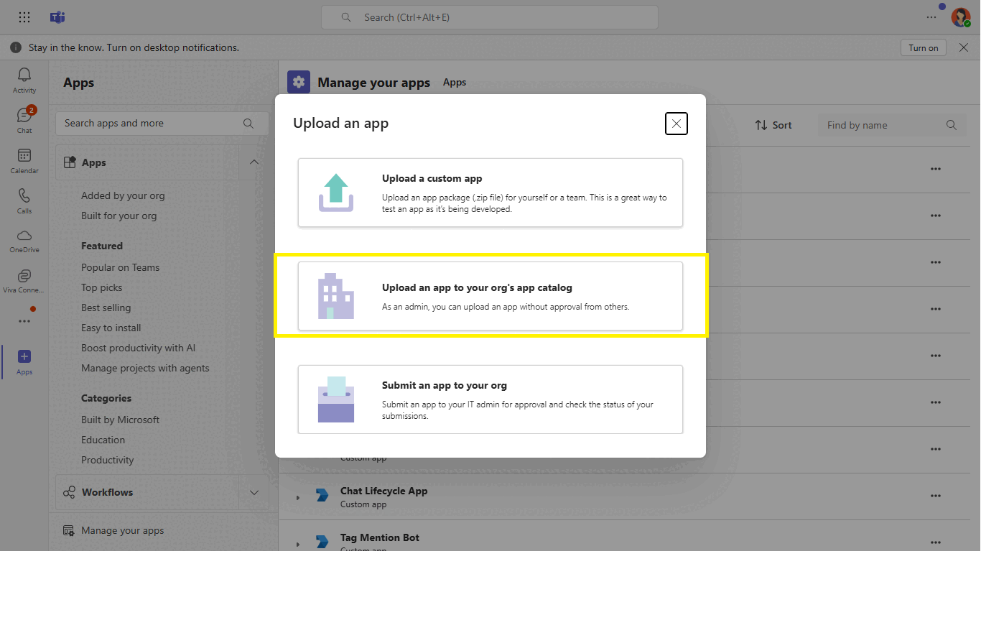Show more apps ellipsis in left rail

click(x=24, y=321)
